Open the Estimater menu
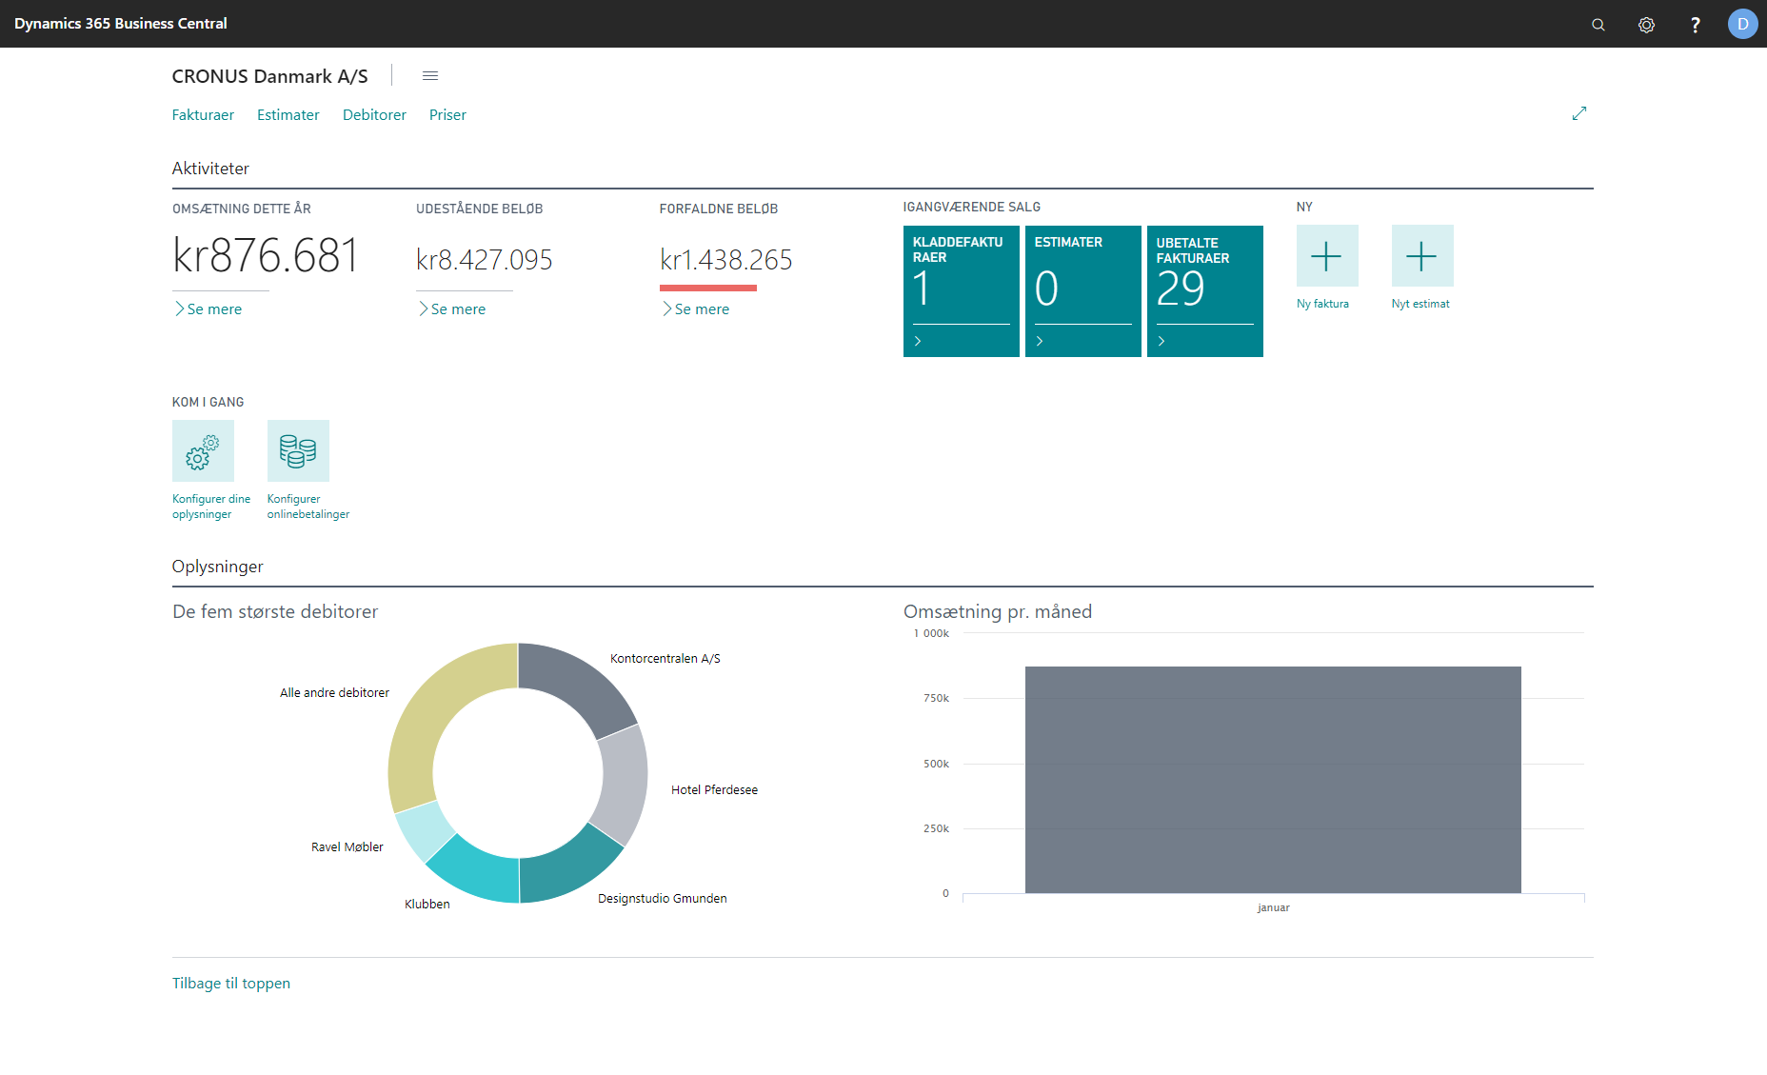The height and width of the screenshot is (1075, 1767). tap(288, 115)
